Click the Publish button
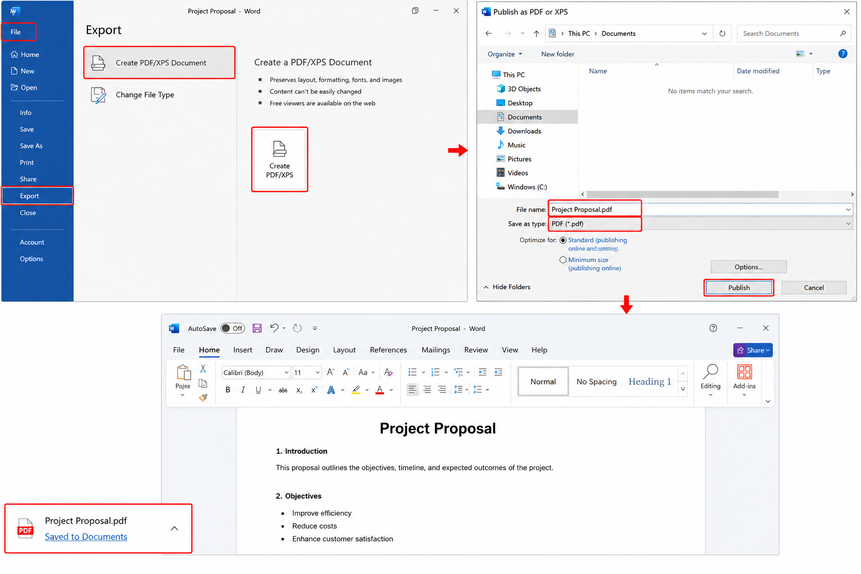The width and height of the screenshot is (861, 574). [739, 288]
